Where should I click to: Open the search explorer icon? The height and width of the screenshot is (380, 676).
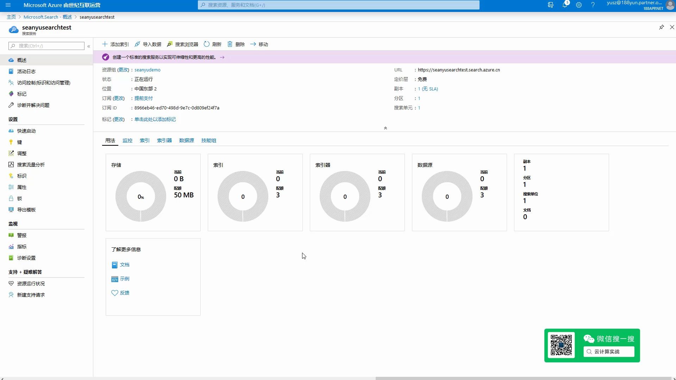coord(170,44)
